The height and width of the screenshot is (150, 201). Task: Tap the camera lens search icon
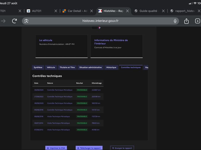pyautogui.click(x=26, y=21)
